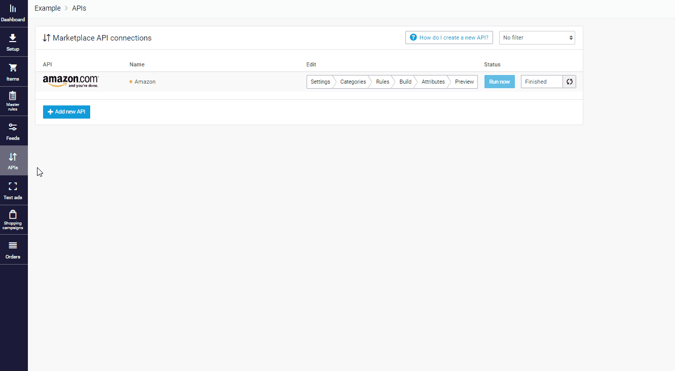Open the Orders sidebar item
The height and width of the screenshot is (371, 675).
pos(13,249)
